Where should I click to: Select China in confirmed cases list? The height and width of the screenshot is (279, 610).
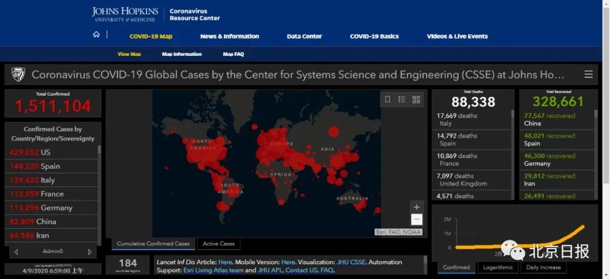[51, 221]
